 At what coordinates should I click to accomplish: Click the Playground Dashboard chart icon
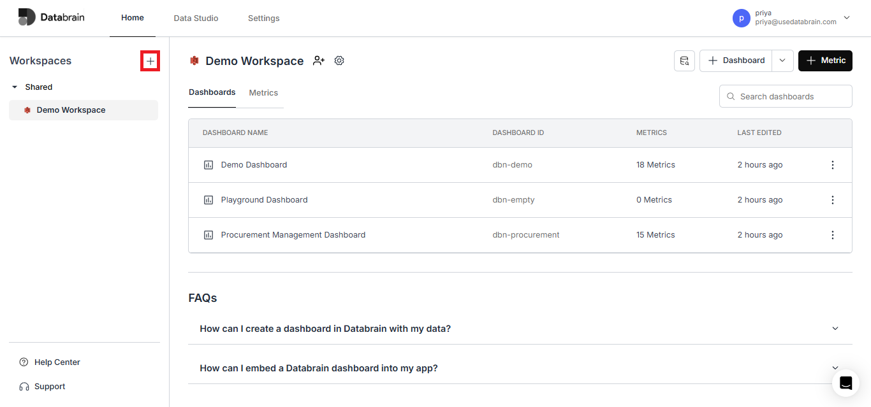click(209, 200)
